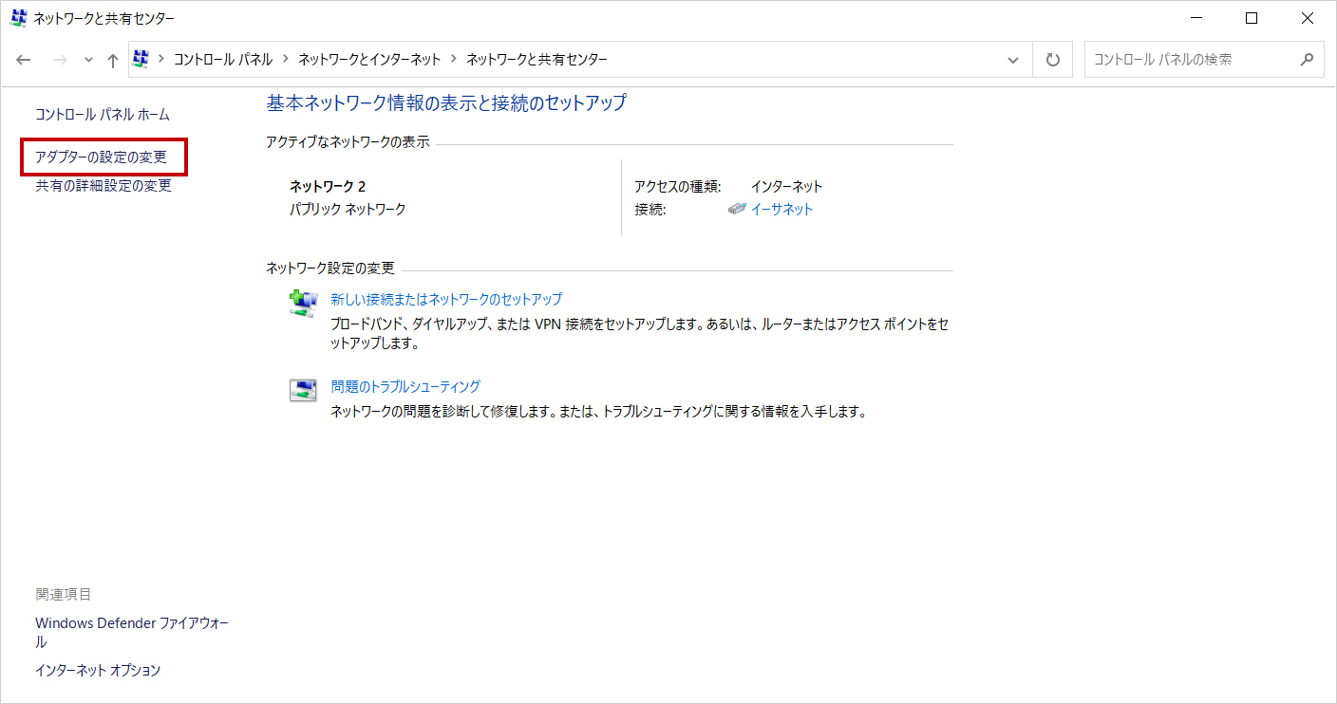
Task: Go back with the left arrow button
Action: coord(25,60)
